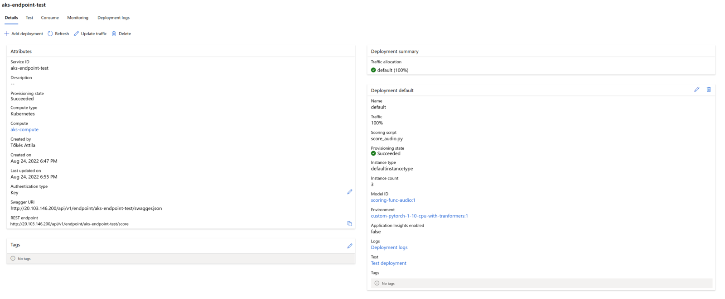Open the Deployment logs link under Logs

click(x=389, y=247)
